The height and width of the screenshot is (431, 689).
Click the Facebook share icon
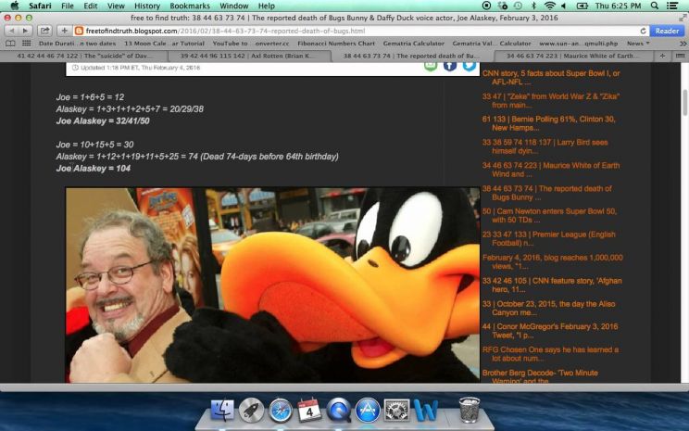449,66
